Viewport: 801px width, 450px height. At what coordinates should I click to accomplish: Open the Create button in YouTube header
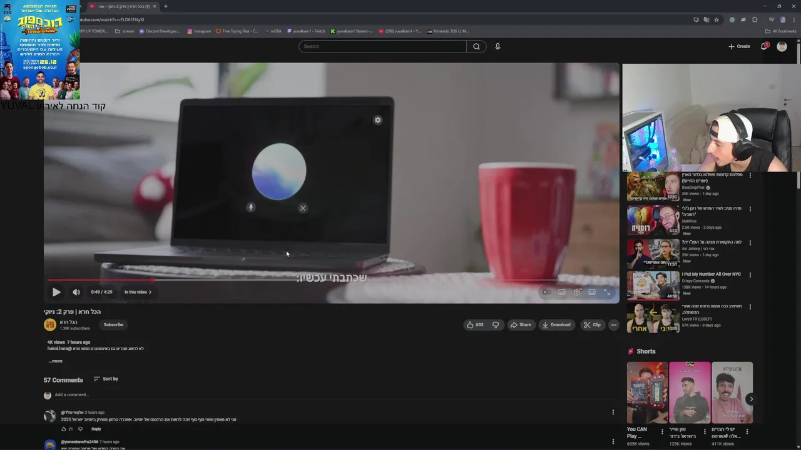739,46
